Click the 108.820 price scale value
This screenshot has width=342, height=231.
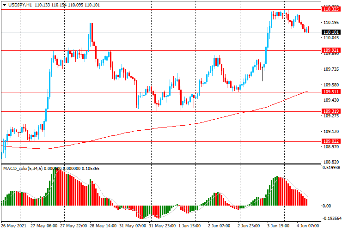[331, 162]
